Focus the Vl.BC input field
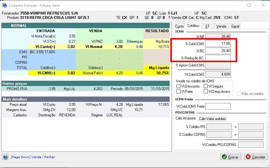The image size is (270, 168). pyautogui.click(x=218, y=51)
